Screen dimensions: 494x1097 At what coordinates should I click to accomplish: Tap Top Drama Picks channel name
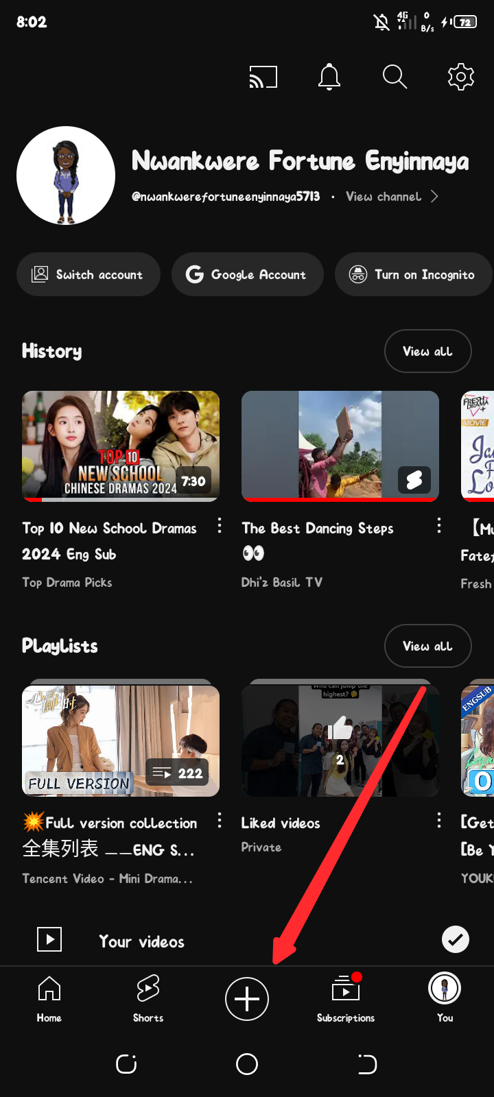[67, 583]
